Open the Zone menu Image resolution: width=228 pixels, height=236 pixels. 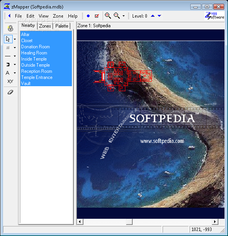click(58, 16)
